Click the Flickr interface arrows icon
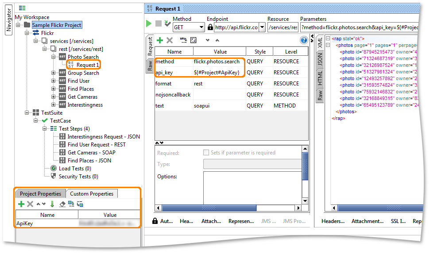The width and height of the screenshot is (430, 254). click(x=36, y=33)
